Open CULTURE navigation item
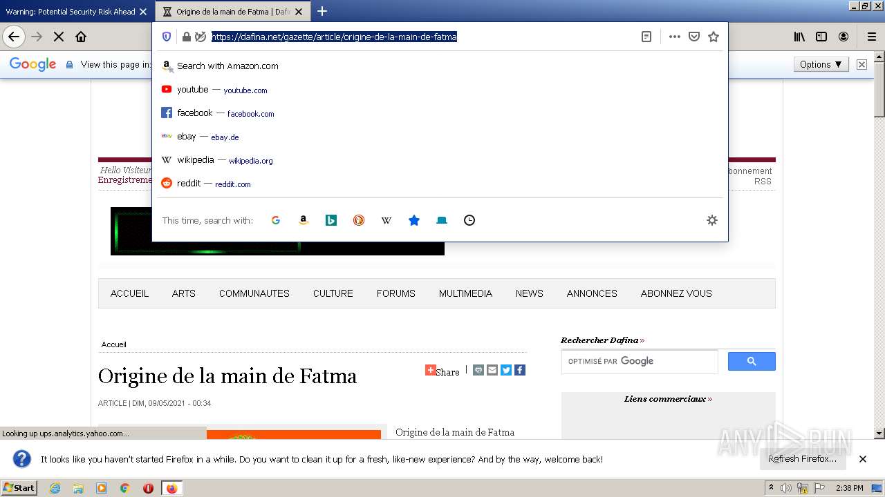 tap(333, 293)
